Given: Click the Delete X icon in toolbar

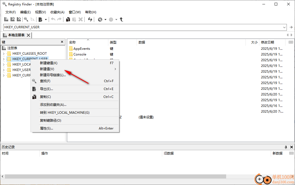Looking at the screenshot, I should 81,19.
